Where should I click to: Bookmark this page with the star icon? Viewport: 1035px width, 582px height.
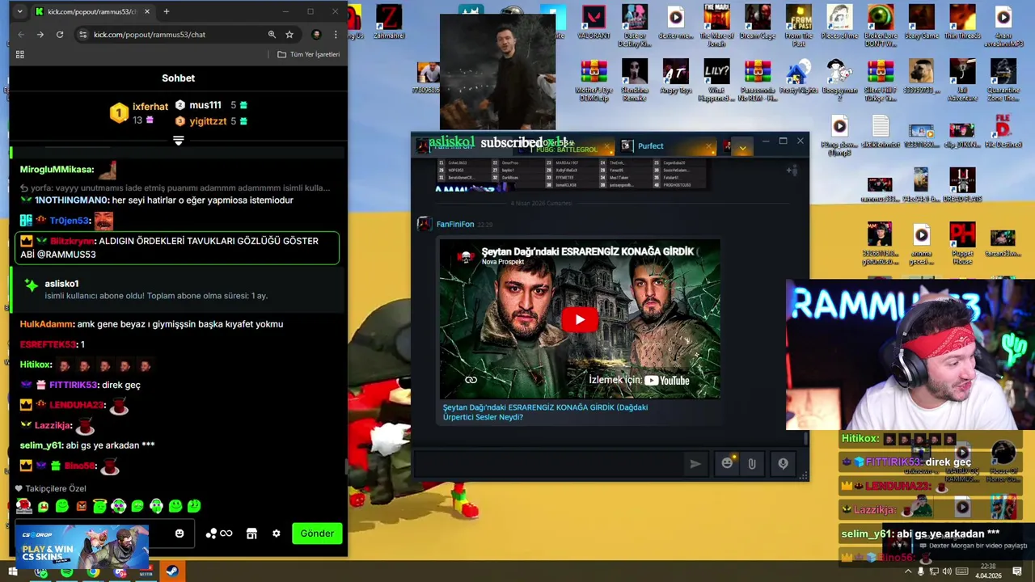pos(289,35)
